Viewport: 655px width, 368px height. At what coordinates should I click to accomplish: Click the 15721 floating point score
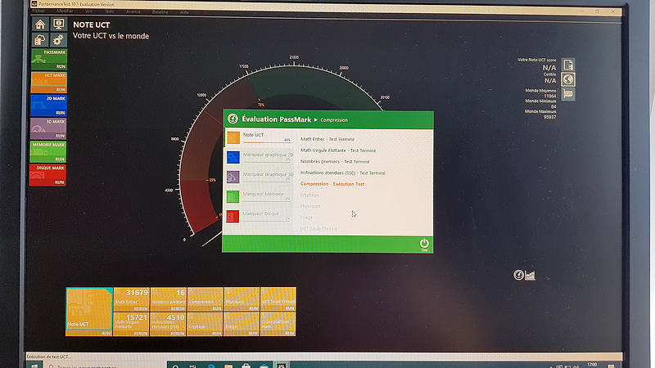point(137,317)
